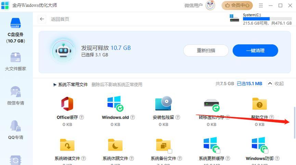The image size is (296, 165).
Task: Open help tooltip next to 系统转储文件
Action: tap(83, 159)
